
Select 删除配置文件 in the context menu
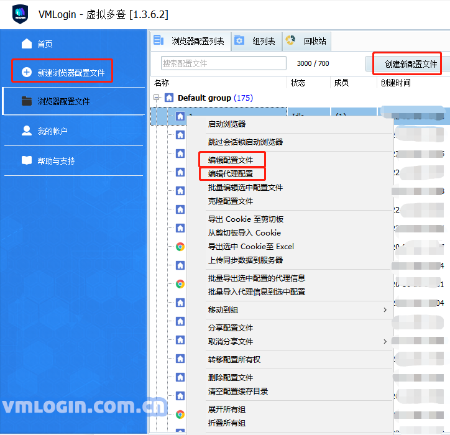pos(231,378)
